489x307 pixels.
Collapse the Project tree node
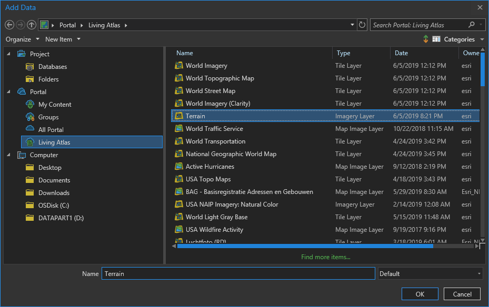[x=8, y=54]
